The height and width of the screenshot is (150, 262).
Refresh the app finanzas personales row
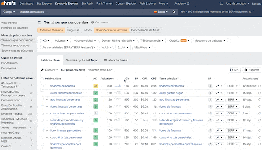pos(259,99)
